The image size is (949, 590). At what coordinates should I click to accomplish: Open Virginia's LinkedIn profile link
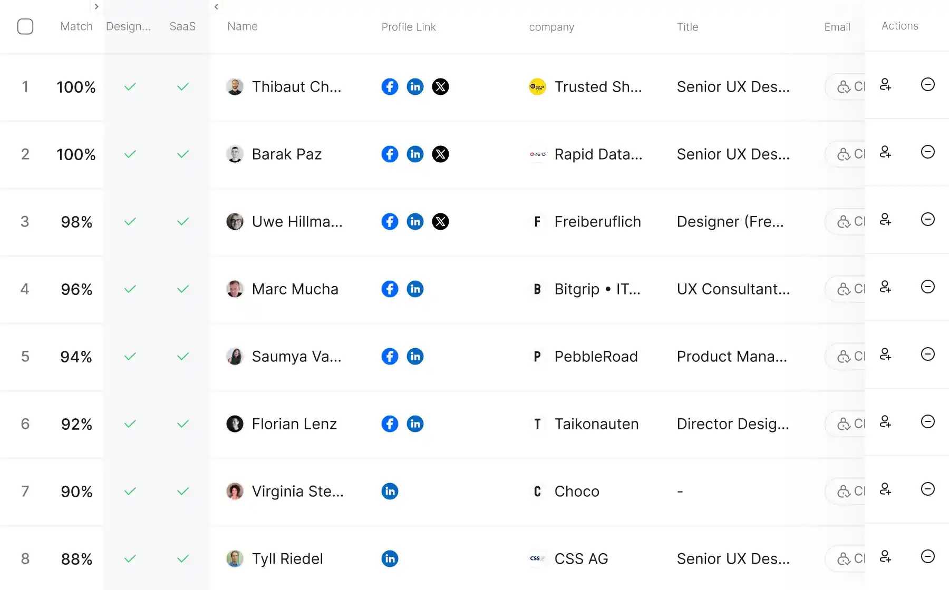390,491
